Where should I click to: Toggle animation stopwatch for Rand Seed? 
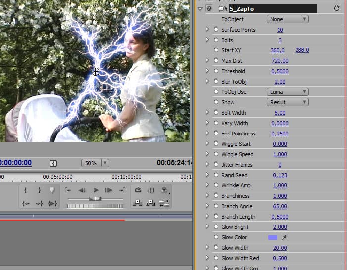[216, 175]
